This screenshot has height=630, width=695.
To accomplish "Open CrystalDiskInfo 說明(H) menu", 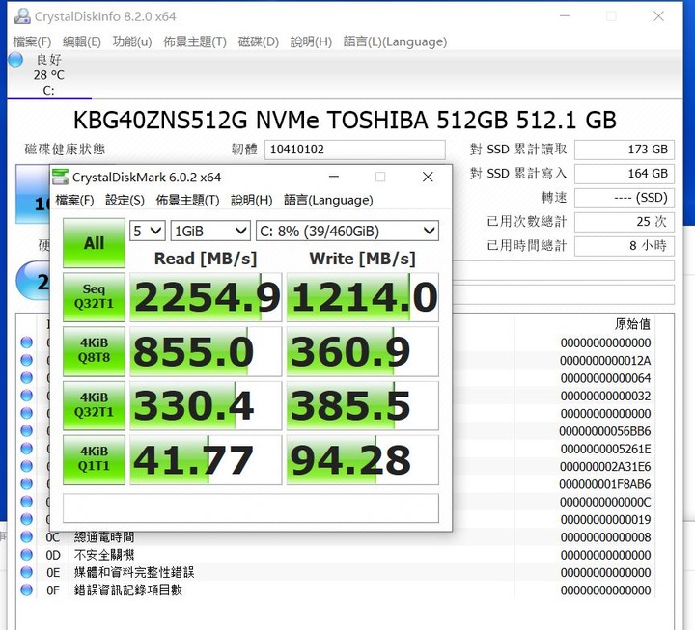I will tap(311, 41).
